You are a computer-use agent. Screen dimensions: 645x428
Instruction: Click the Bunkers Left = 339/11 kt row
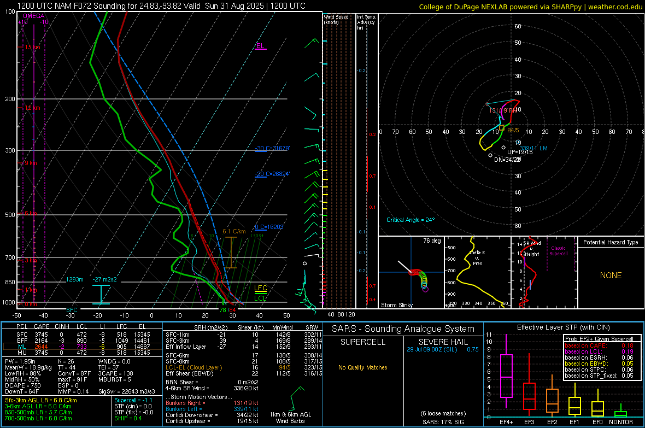pos(212,409)
